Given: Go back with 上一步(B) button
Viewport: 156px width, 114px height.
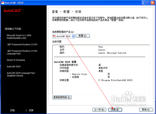Looking at the screenshot, I should [99, 110].
